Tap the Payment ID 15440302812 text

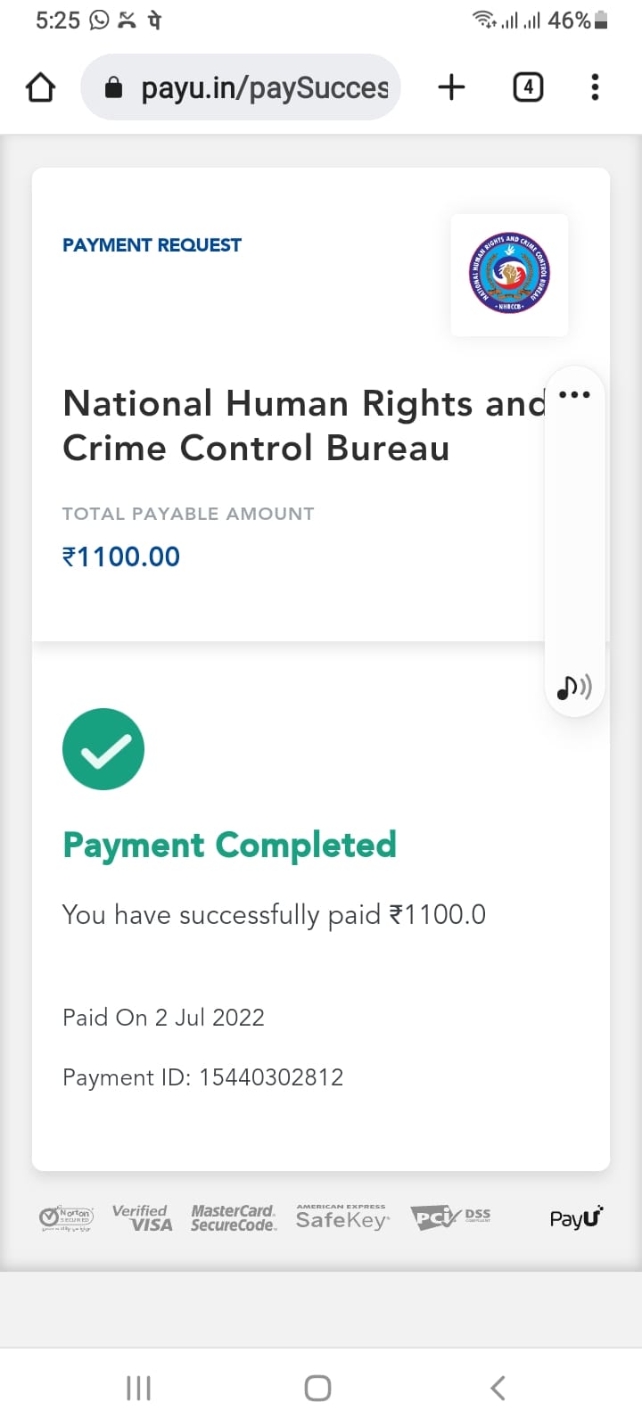[203, 1077]
